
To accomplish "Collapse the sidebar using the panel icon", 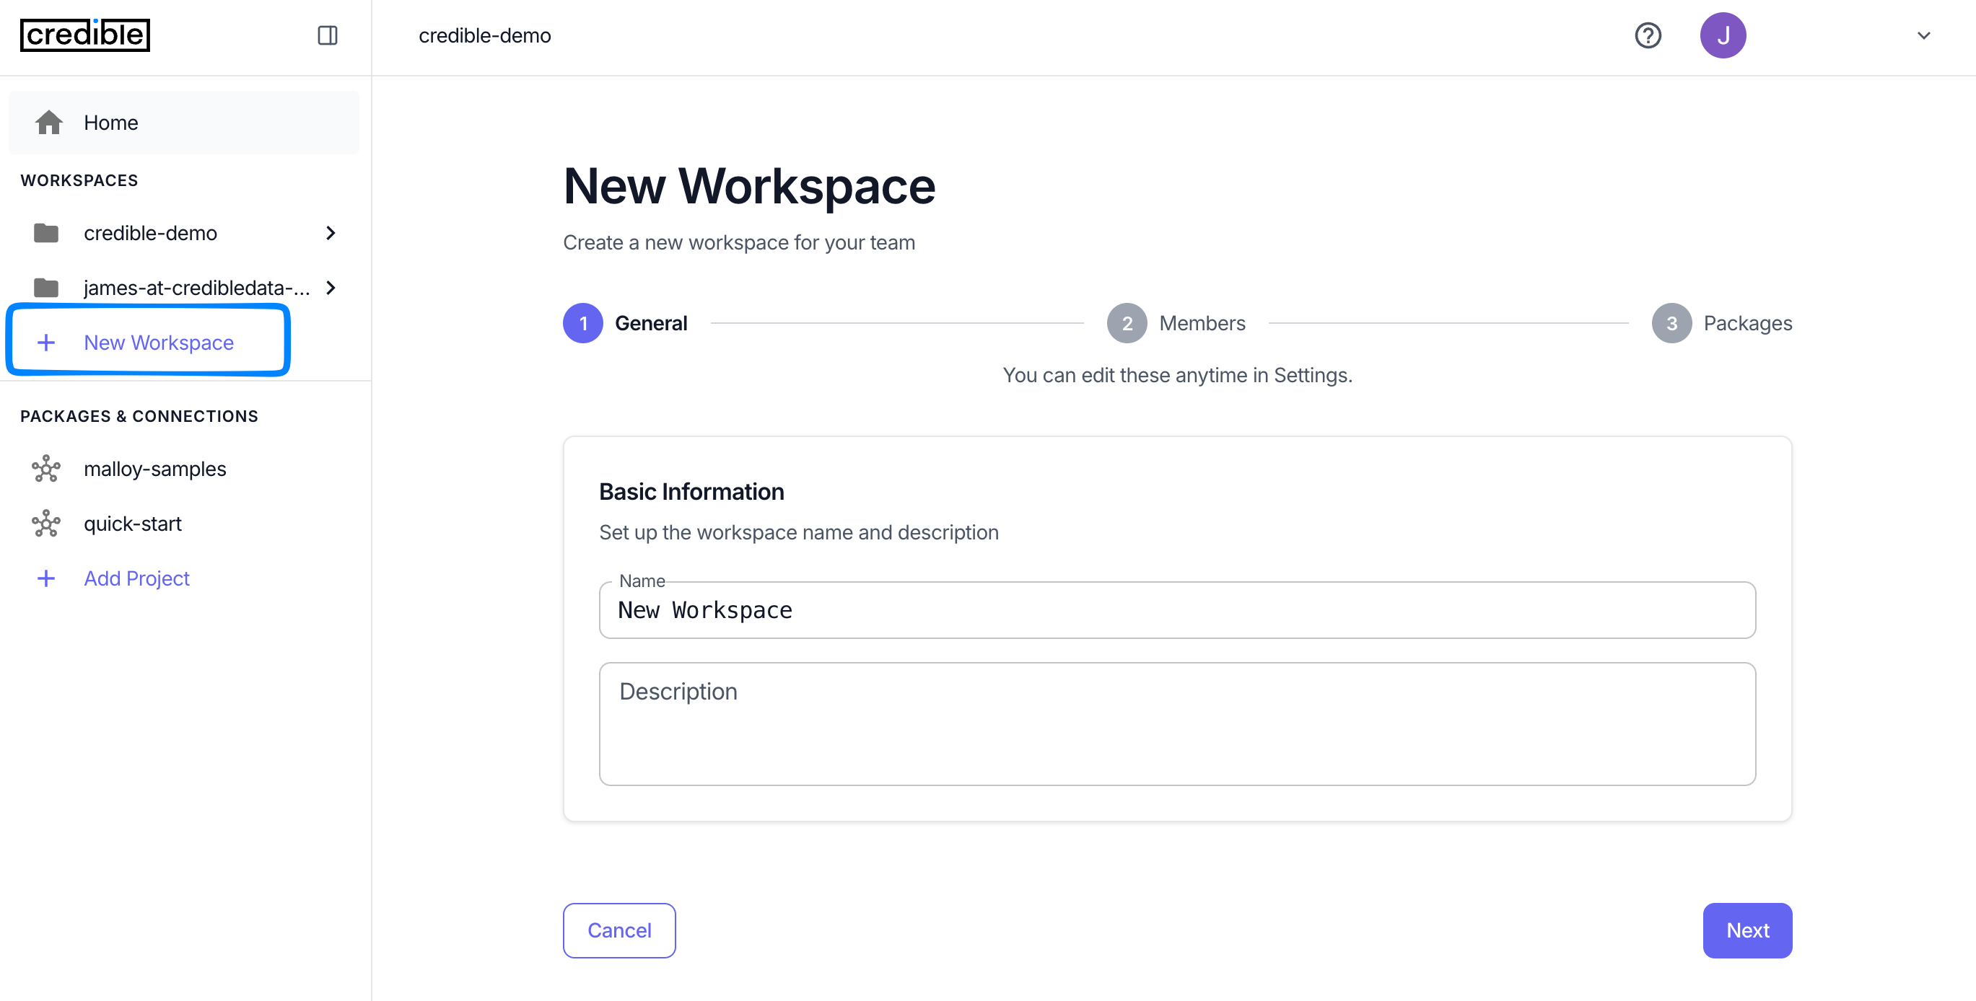I will point(328,35).
